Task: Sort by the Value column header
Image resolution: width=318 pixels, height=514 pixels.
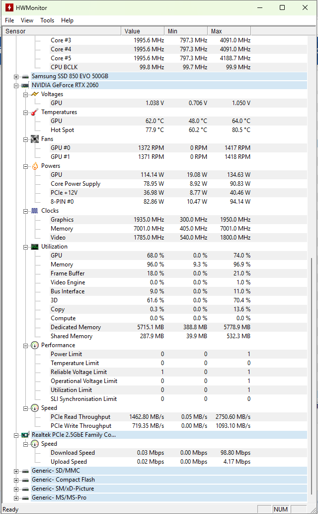Action: click(143, 31)
